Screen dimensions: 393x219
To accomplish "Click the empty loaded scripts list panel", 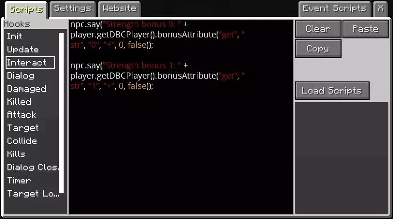I will pyautogui.click(x=342, y=158).
